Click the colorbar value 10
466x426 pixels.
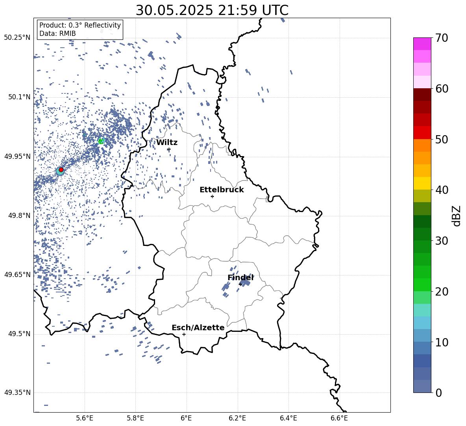(x=442, y=342)
